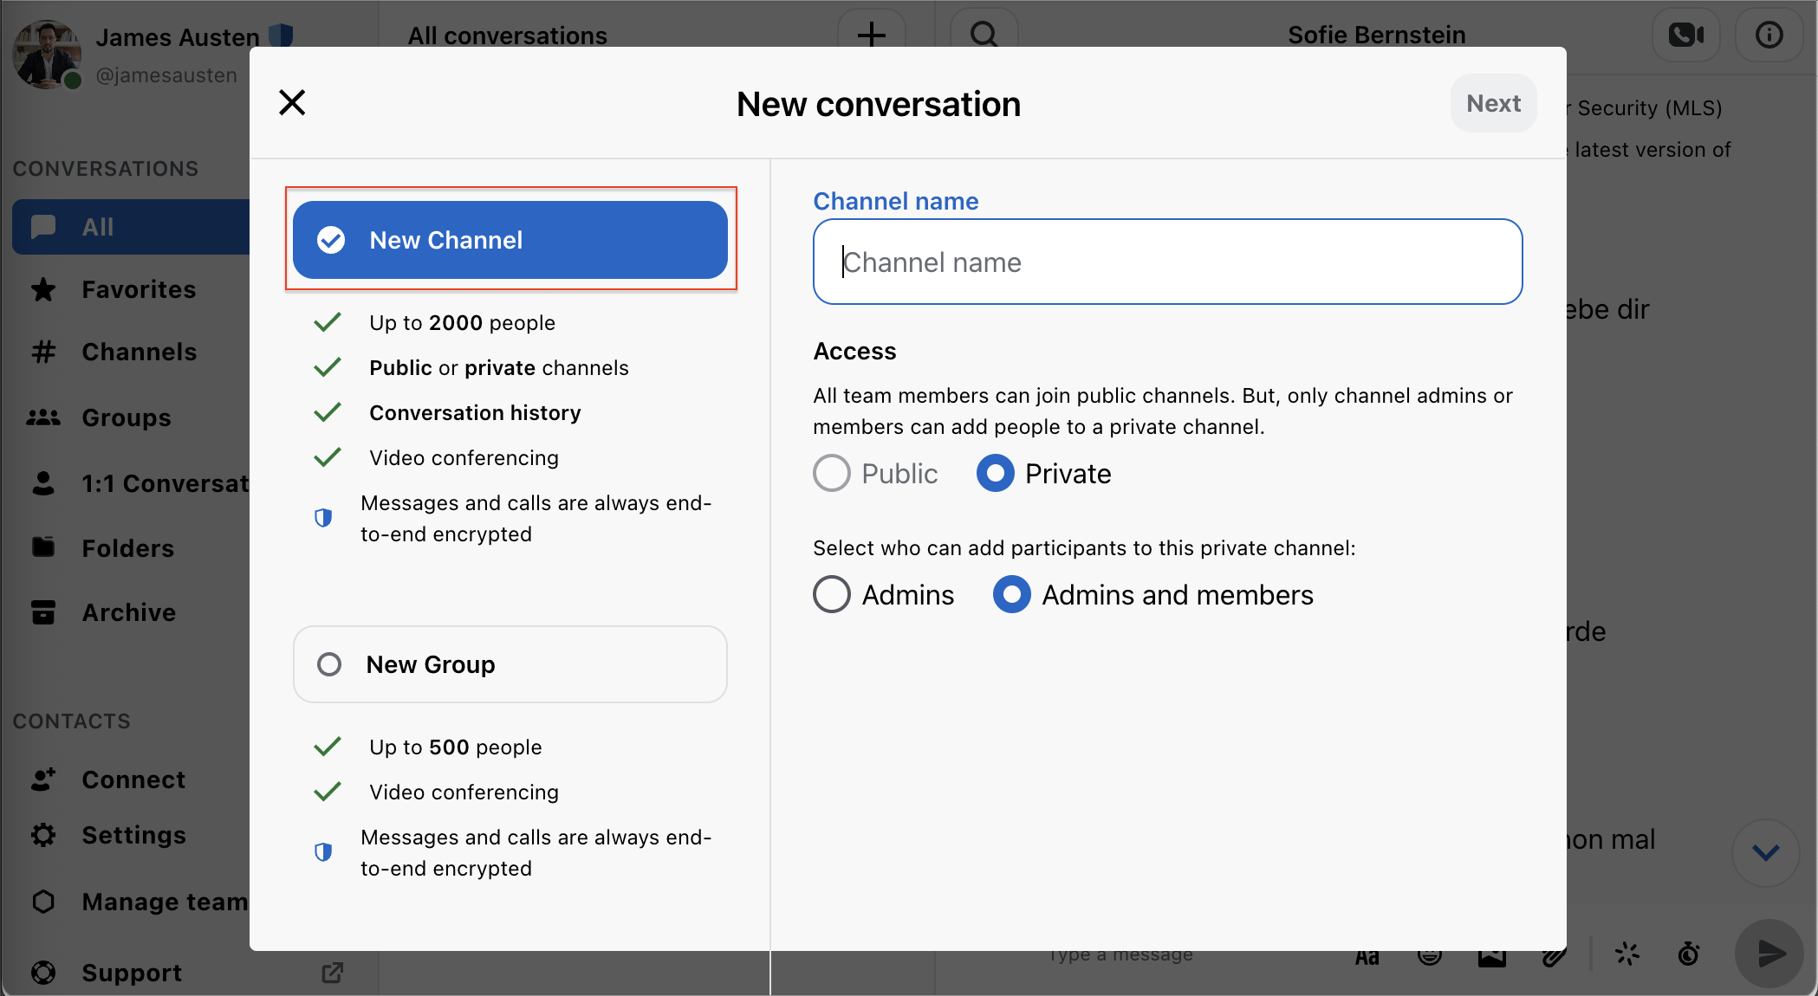Click the scroll-to-bottom chevron button
The height and width of the screenshot is (996, 1818).
[1765, 853]
